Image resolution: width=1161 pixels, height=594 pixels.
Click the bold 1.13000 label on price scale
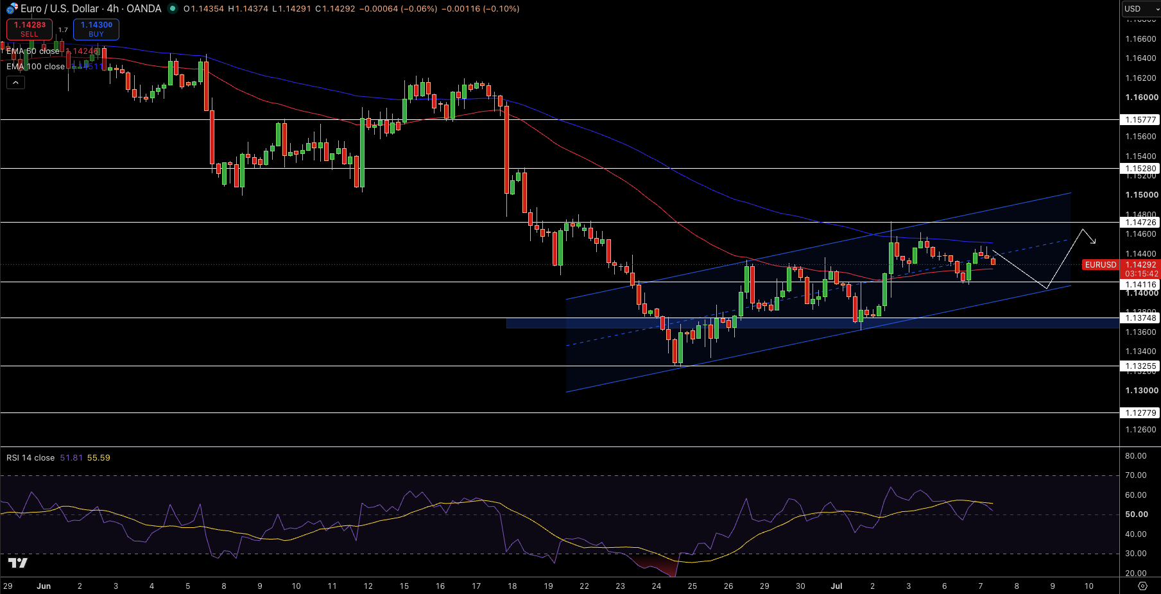1142,391
